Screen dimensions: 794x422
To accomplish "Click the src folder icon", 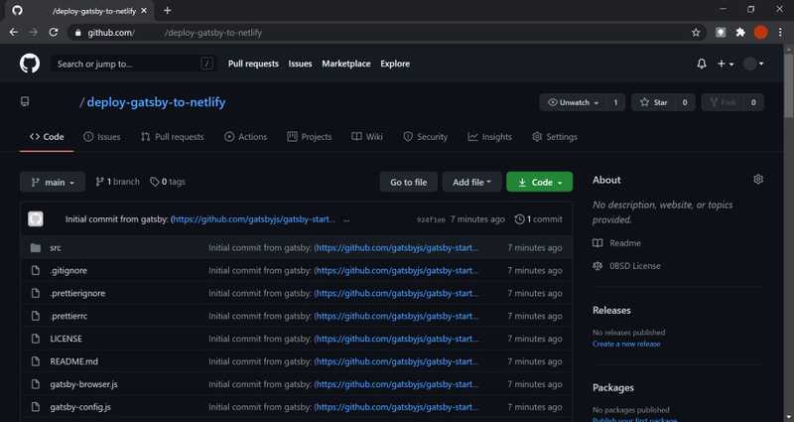I will pyautogui.click(x=36, y=247).
